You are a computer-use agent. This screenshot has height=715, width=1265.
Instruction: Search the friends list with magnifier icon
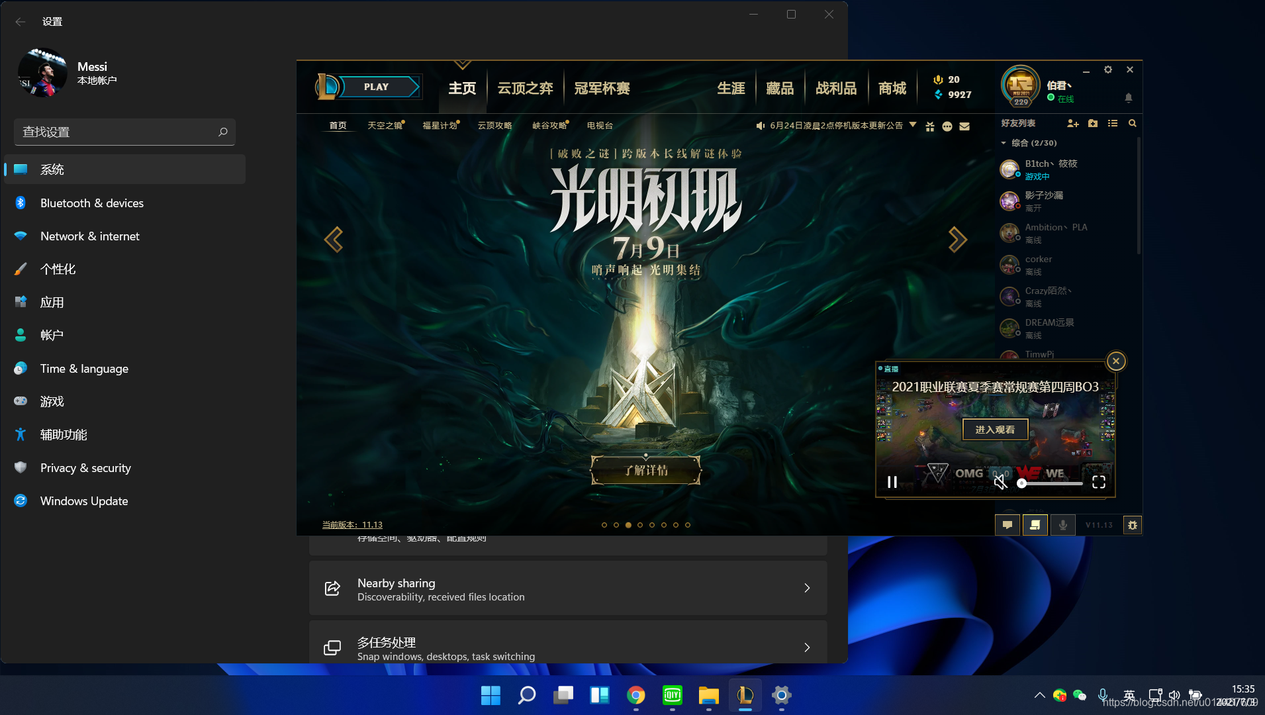pyautogui.click(x=1133, y=123)
